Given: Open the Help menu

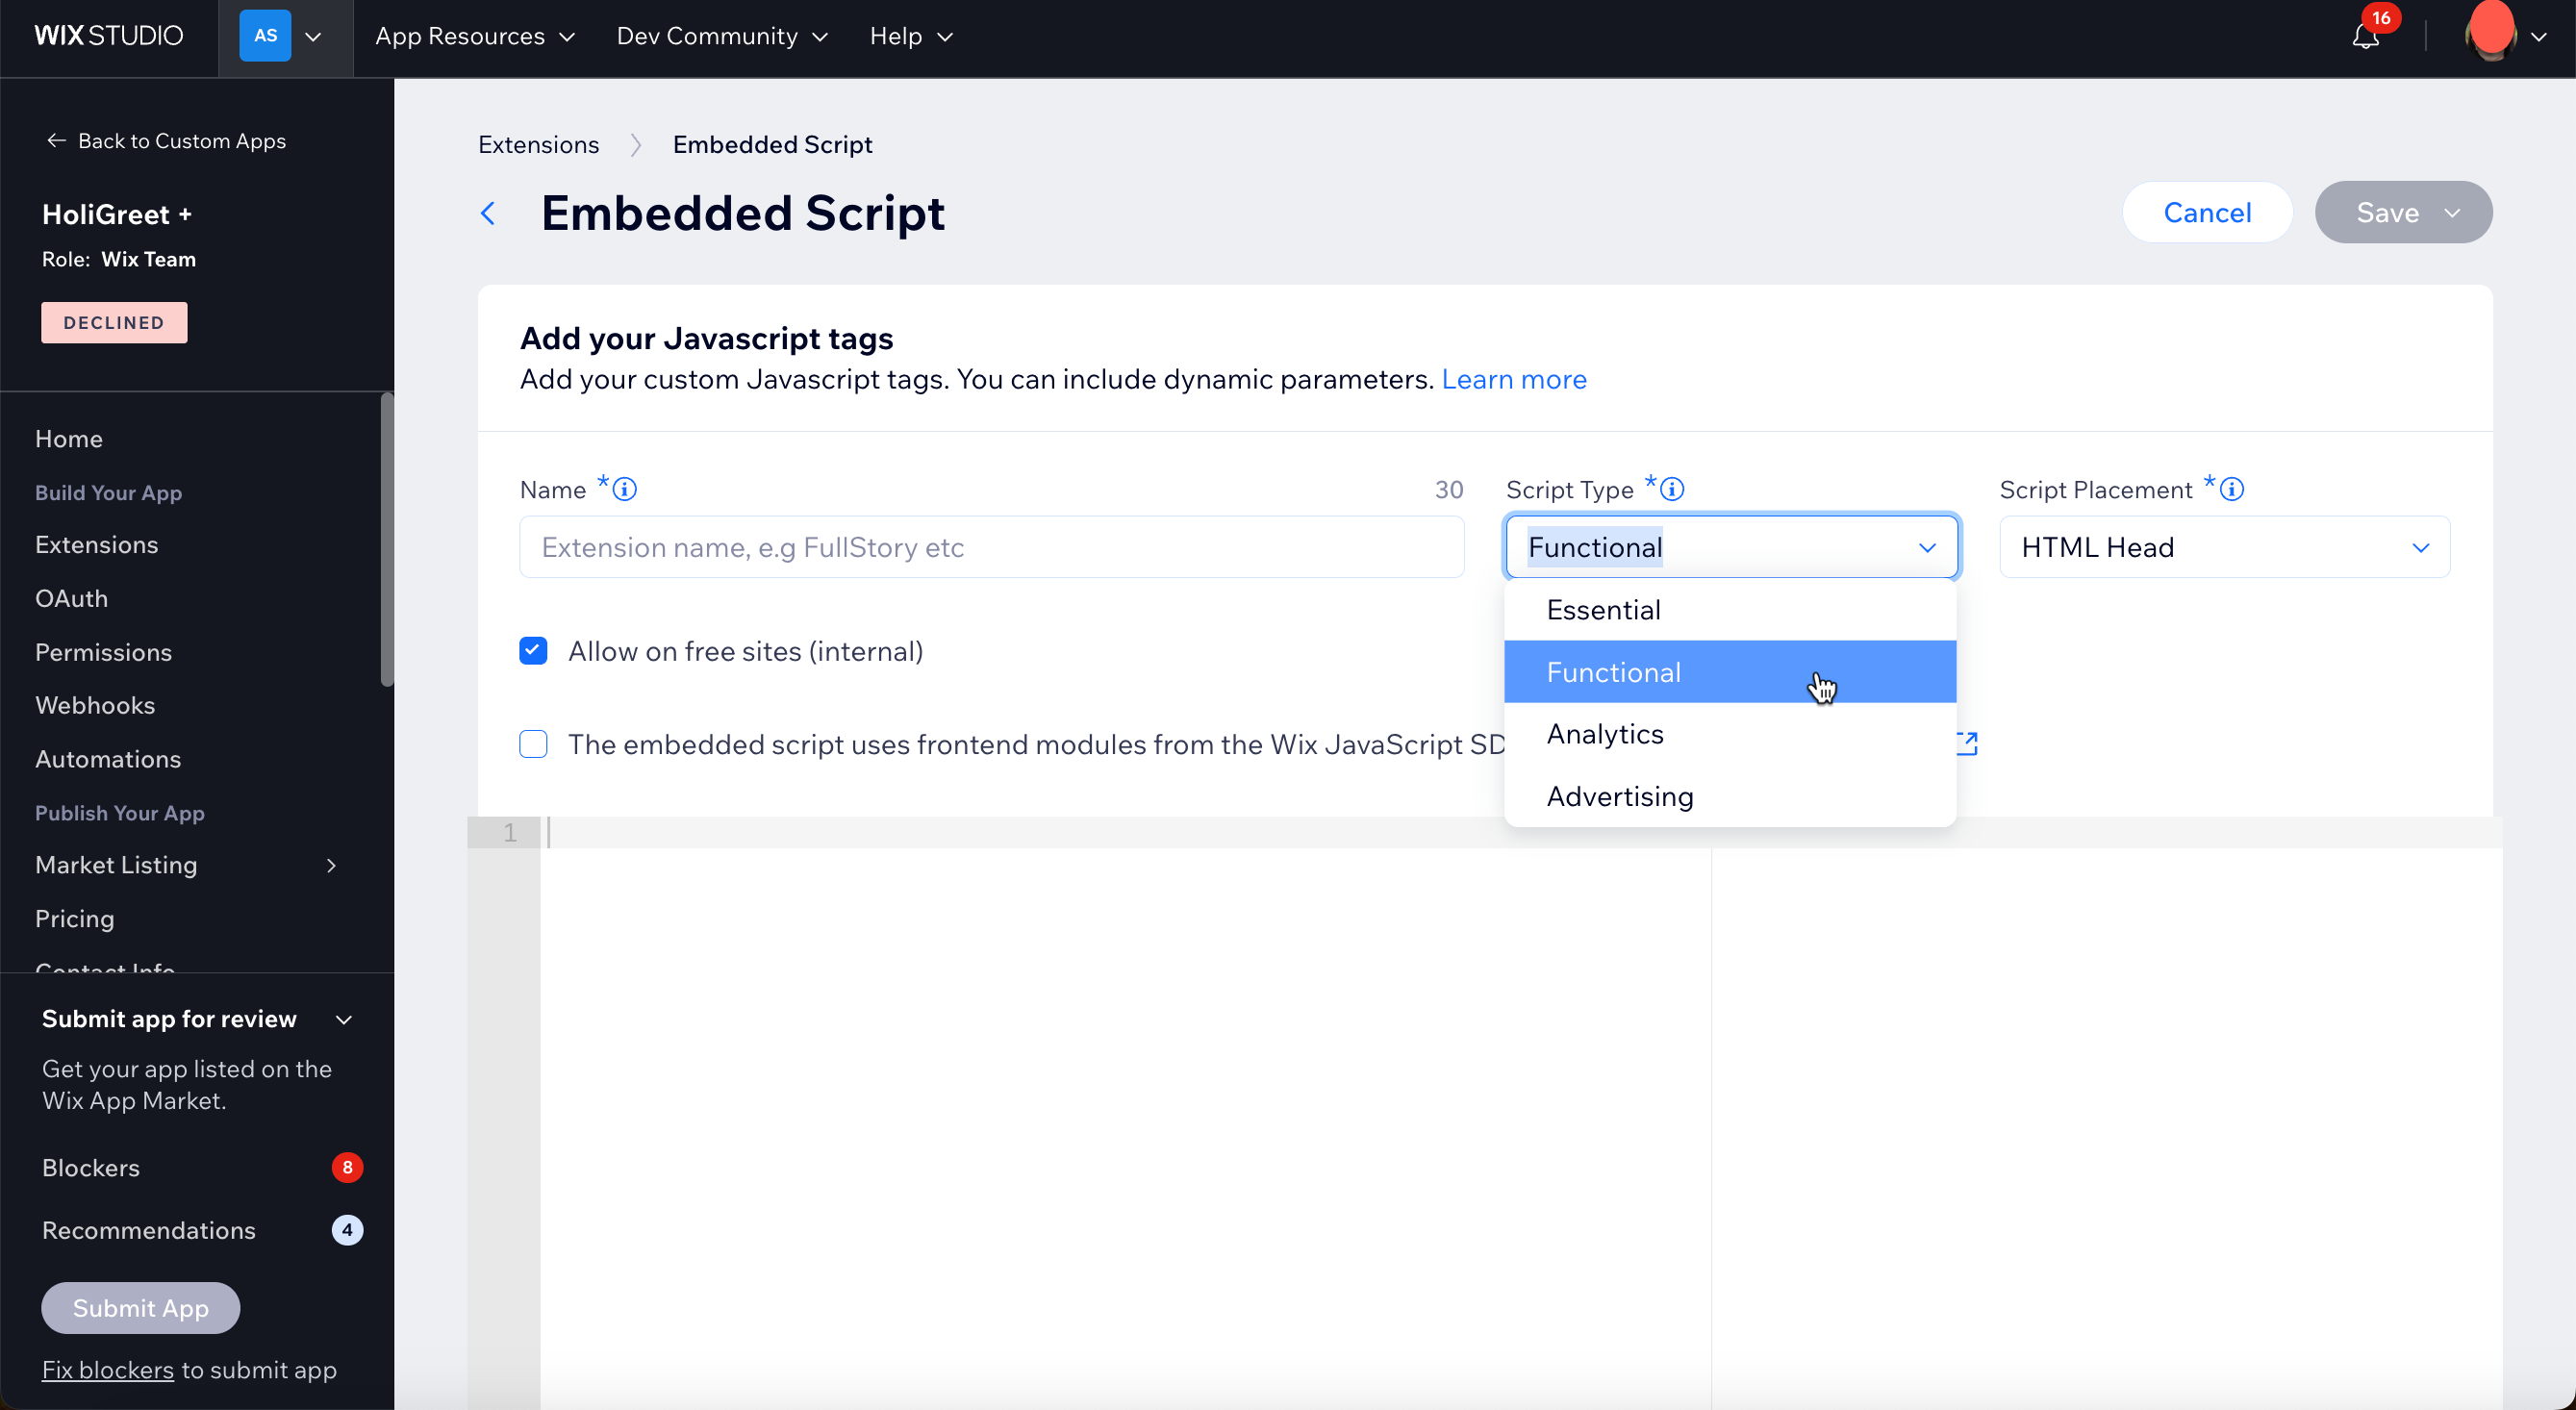Looking at the screenshot, I should coord(911,36).
